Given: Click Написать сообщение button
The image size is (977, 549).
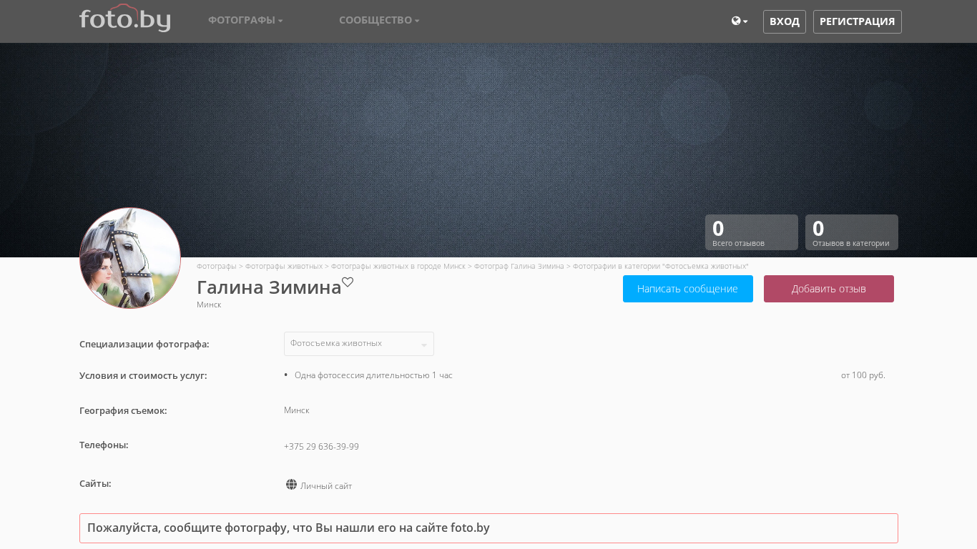Looking at the screenshot, I should (688, 289).
